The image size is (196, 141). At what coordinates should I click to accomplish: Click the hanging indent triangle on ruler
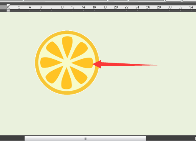[x=8, y=8]
